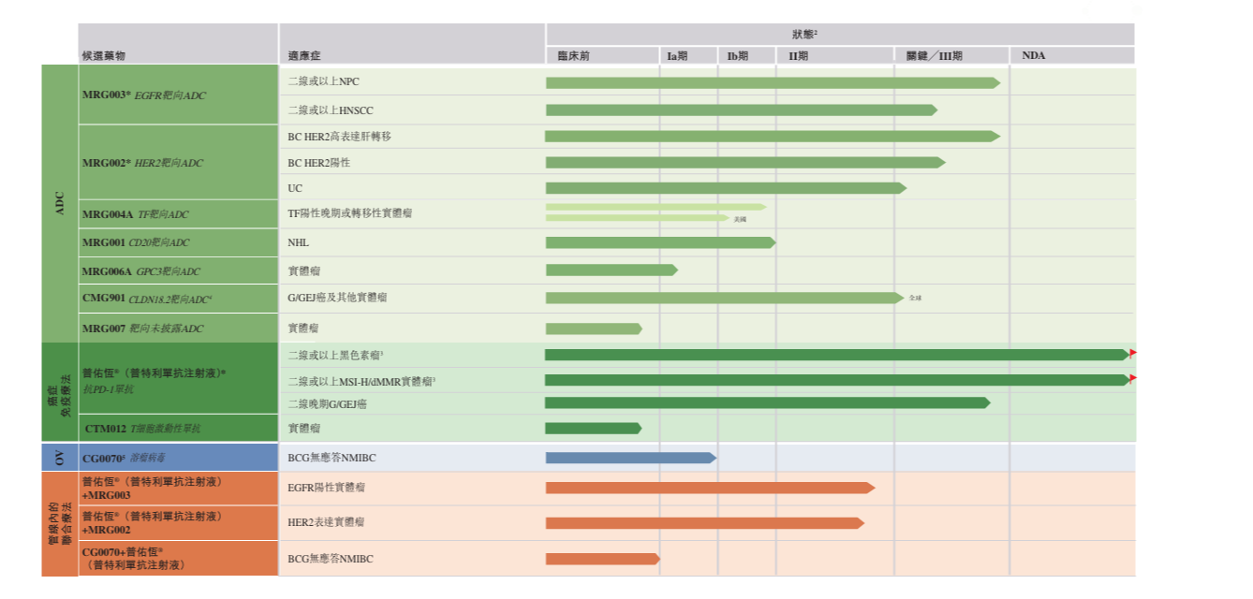Click the 二線或以上NPC progress bar
The width and height of the screenshot is (1253, 599).
tap(772, 82)
